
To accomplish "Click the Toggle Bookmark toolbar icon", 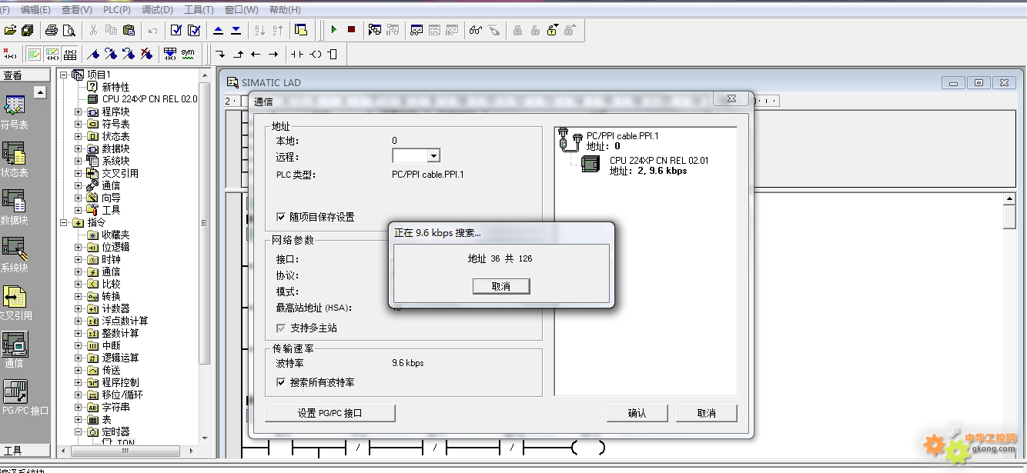I will click(93, 54).
